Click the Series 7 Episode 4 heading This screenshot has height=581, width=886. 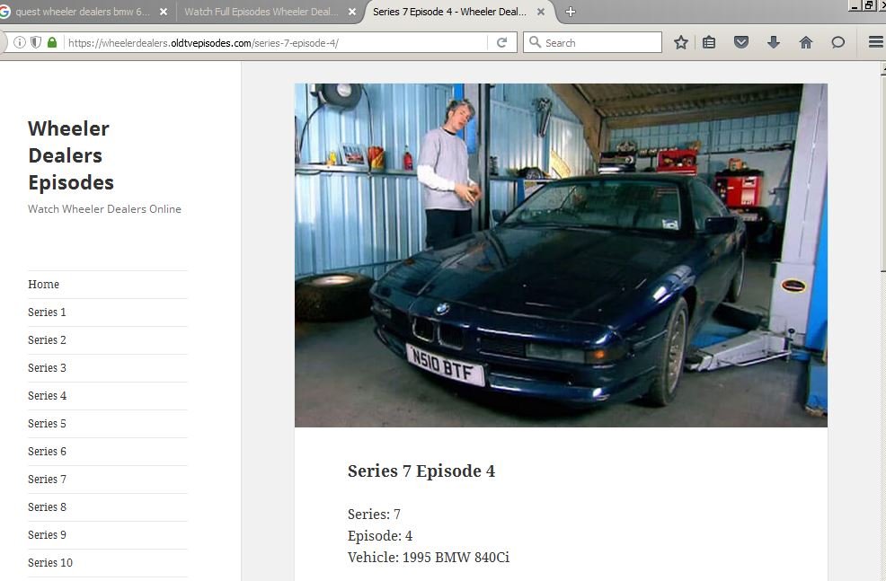tap(421, 471)
